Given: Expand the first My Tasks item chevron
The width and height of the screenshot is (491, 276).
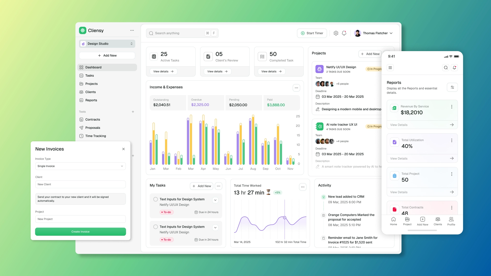Looking at the screenshot, I should (215, 200).
